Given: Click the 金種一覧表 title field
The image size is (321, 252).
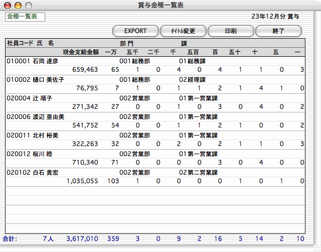Looking at the screenshot, I should point(25,17).
